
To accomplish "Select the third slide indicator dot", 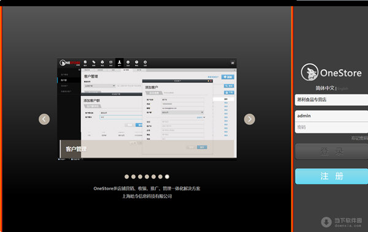I will click(140, 177).
